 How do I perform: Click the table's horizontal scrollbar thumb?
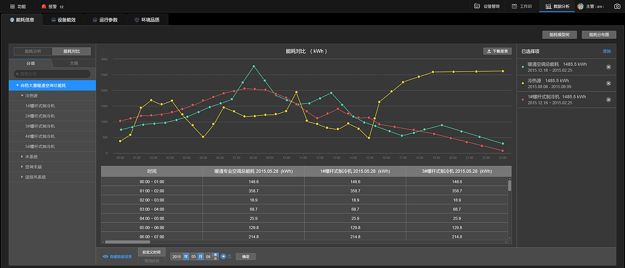[127, 242]
